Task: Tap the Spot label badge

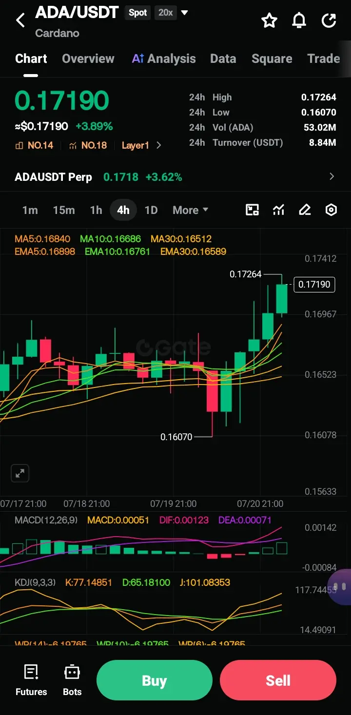Action: pyautogui.click(x=137, y=13)
